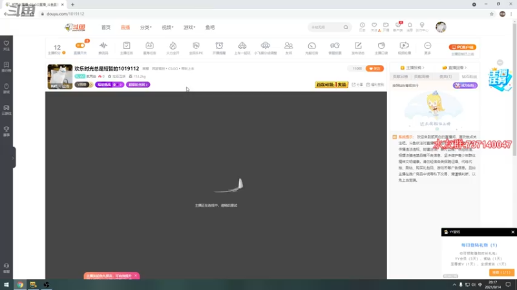Screen dimensions: 517x290
Task: Open the heart 关注 icon in header
Action: (374, 26)
